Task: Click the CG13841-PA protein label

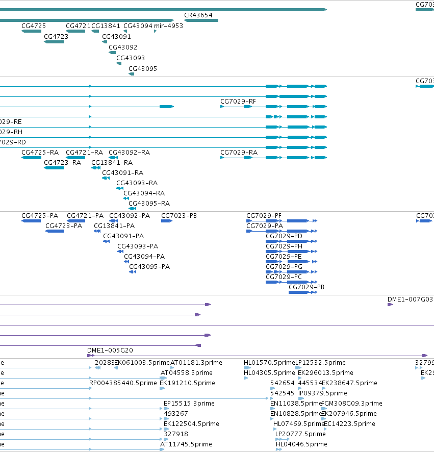Action: click(x=114, y=225)
